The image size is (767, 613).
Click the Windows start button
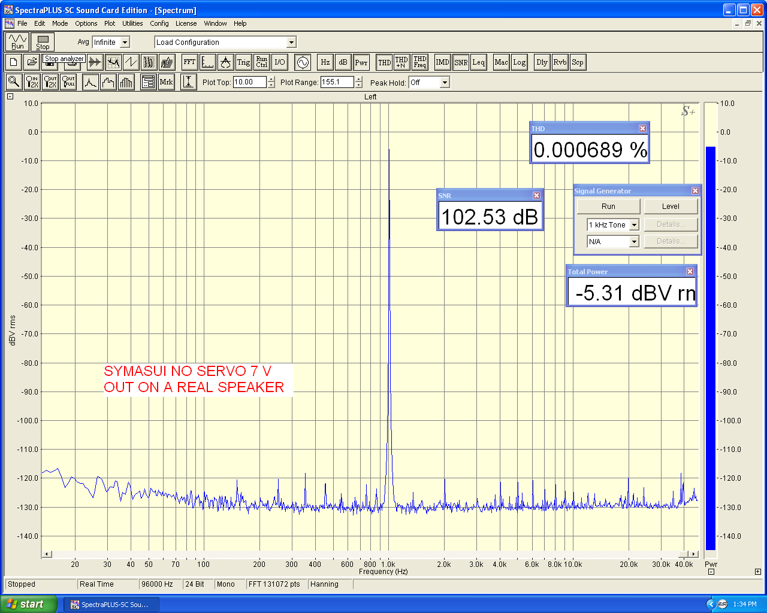tap(29, 604)
